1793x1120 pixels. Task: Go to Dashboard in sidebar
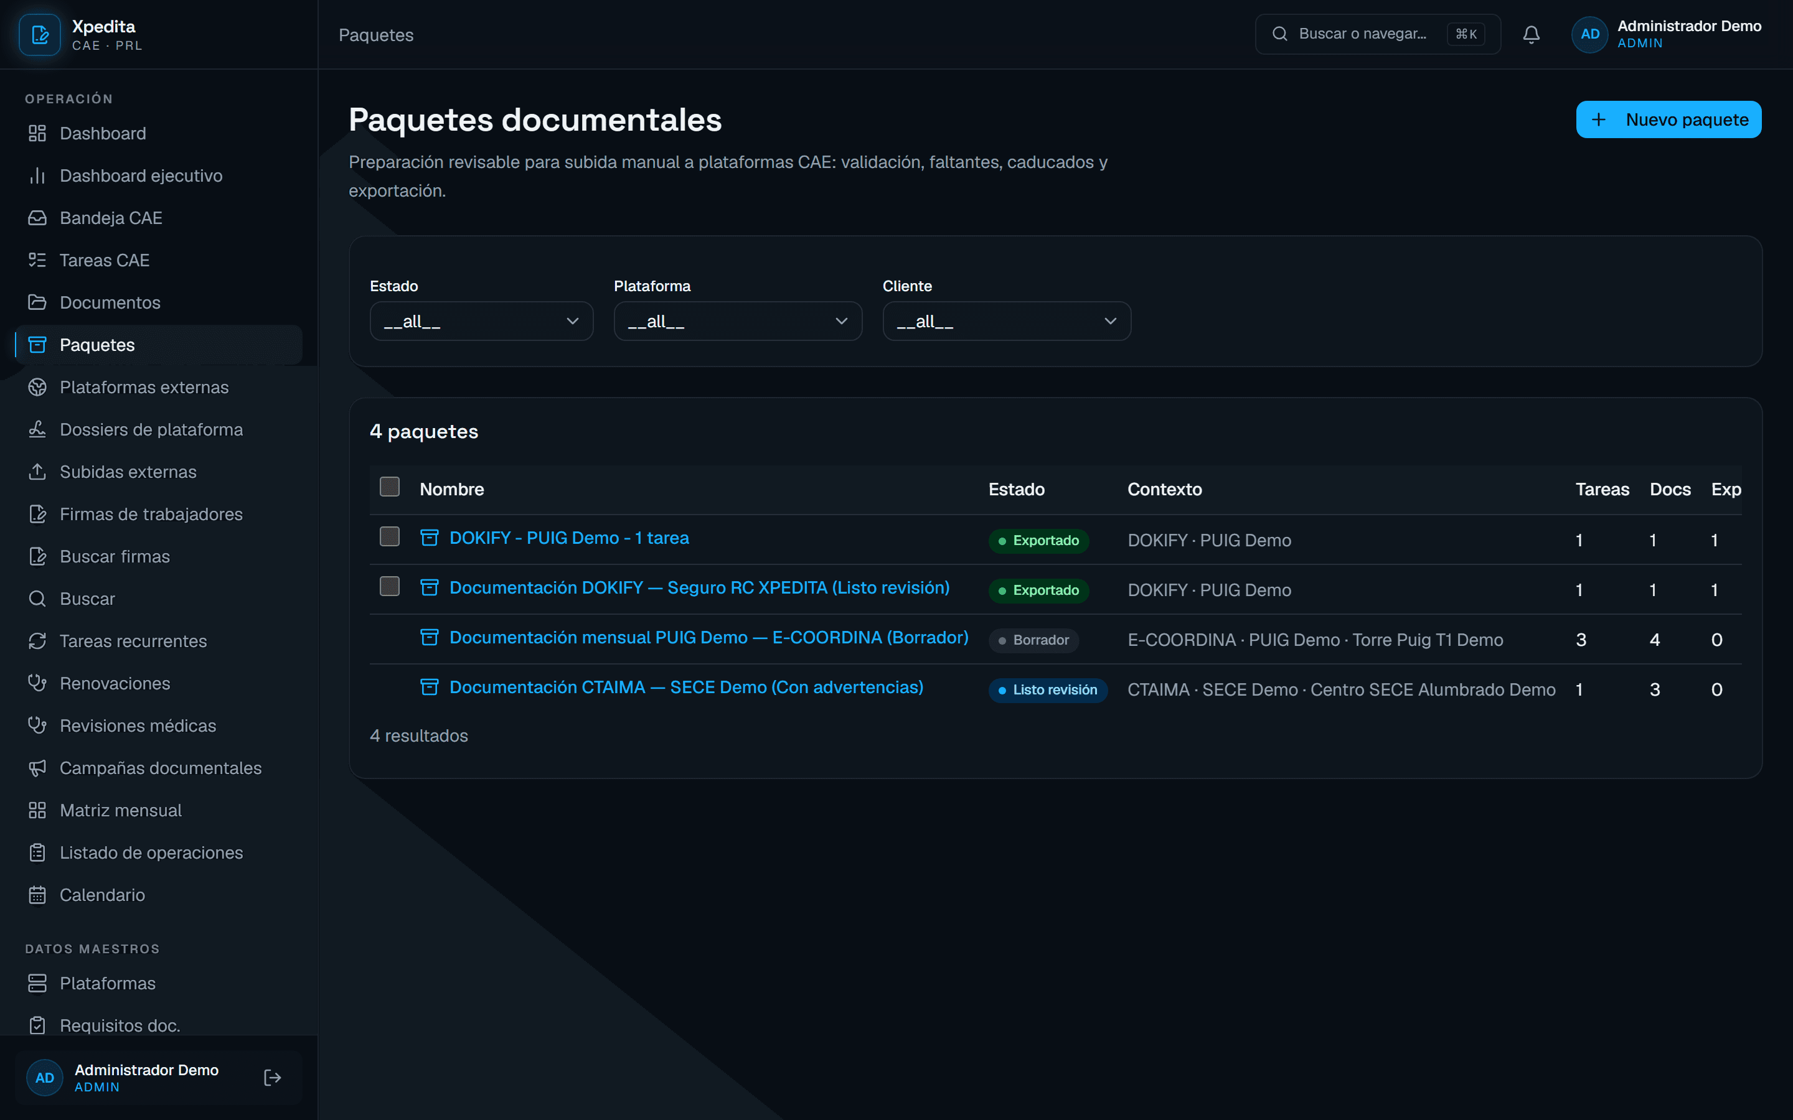[x=159, y=133]
